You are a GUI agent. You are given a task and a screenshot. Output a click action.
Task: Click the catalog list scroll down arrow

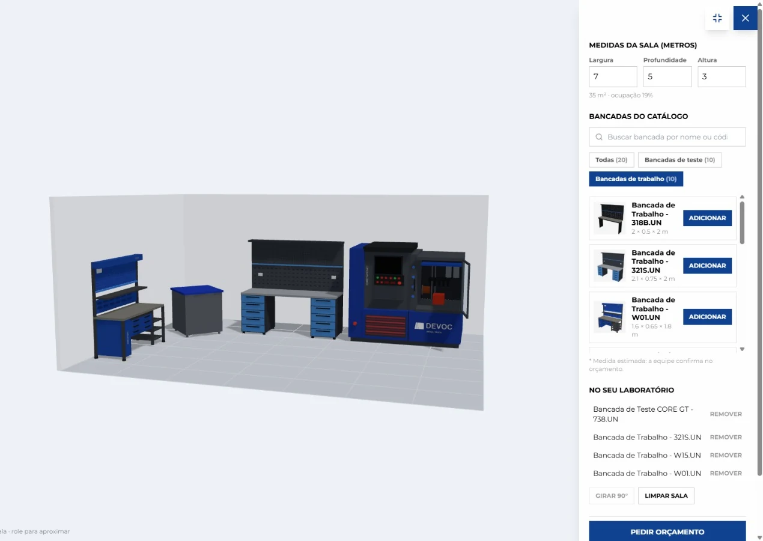tap(742, 349)
